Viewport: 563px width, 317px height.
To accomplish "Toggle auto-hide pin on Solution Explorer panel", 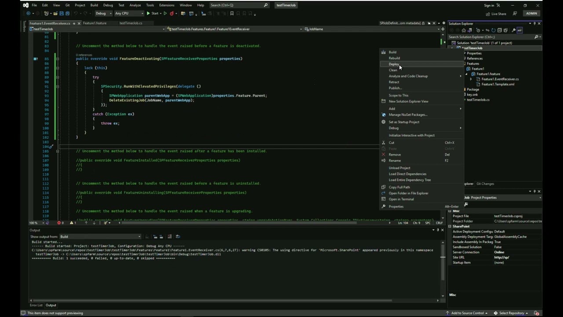I will [x=534, y=23].
